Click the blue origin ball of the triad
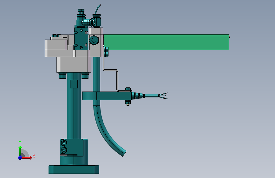275x178 pixels. pos(20,158)
